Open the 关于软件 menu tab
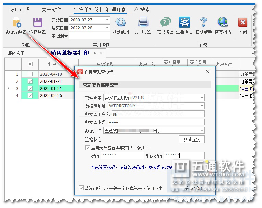The height and width of the screenshot is (208, 262). coord(52,10)
